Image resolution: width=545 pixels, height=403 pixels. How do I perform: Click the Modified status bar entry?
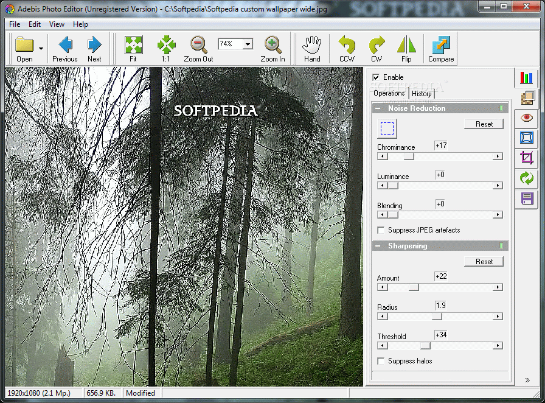(141, 393)
